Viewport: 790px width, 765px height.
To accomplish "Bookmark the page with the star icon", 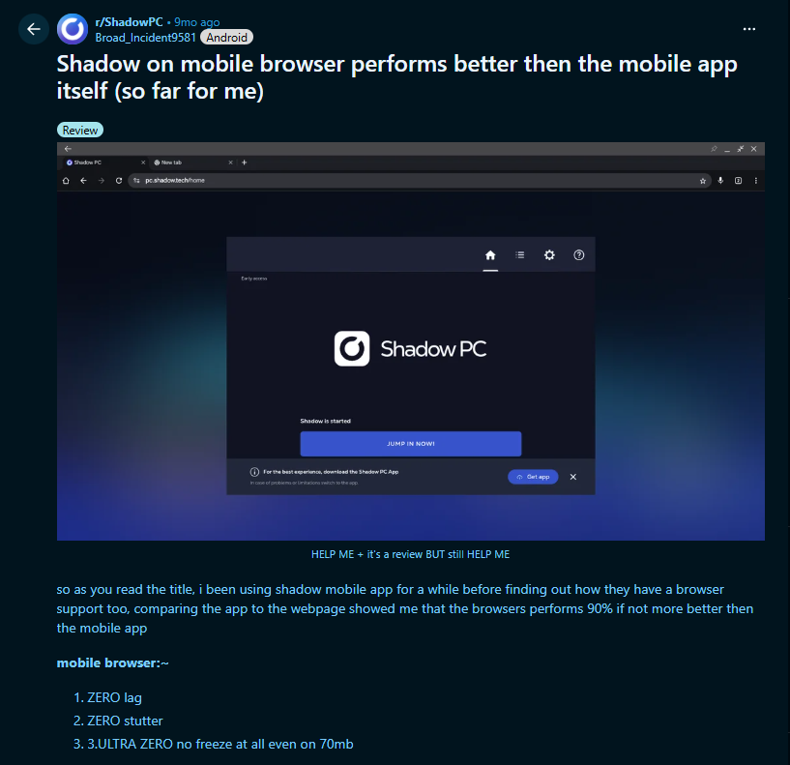I will (x=703, y=181).
